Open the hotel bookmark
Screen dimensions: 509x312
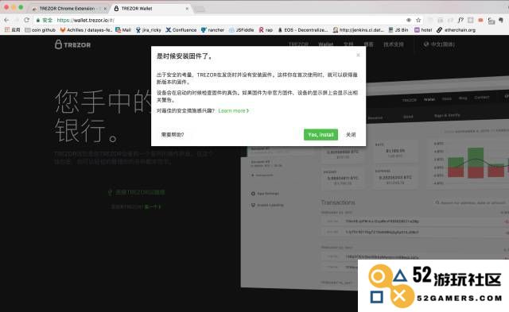click(x=423, y=30)
